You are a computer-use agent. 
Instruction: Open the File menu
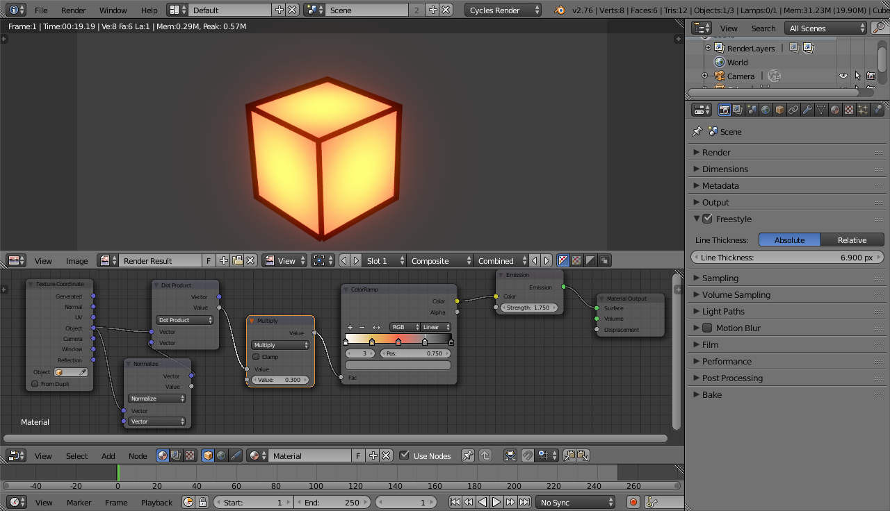tap(41, 10)
